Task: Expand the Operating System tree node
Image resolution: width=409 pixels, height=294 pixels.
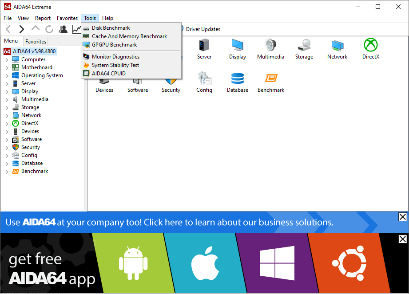Action: click(x=7, y=76)
